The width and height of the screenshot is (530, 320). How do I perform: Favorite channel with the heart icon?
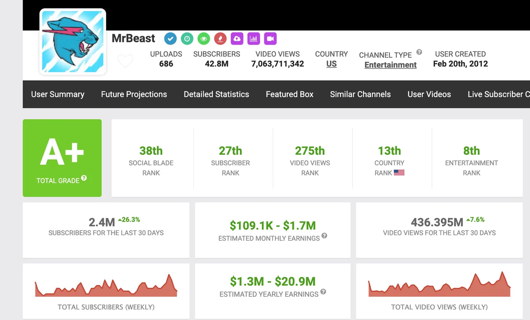pyautogui.click(x=125, y=61)
